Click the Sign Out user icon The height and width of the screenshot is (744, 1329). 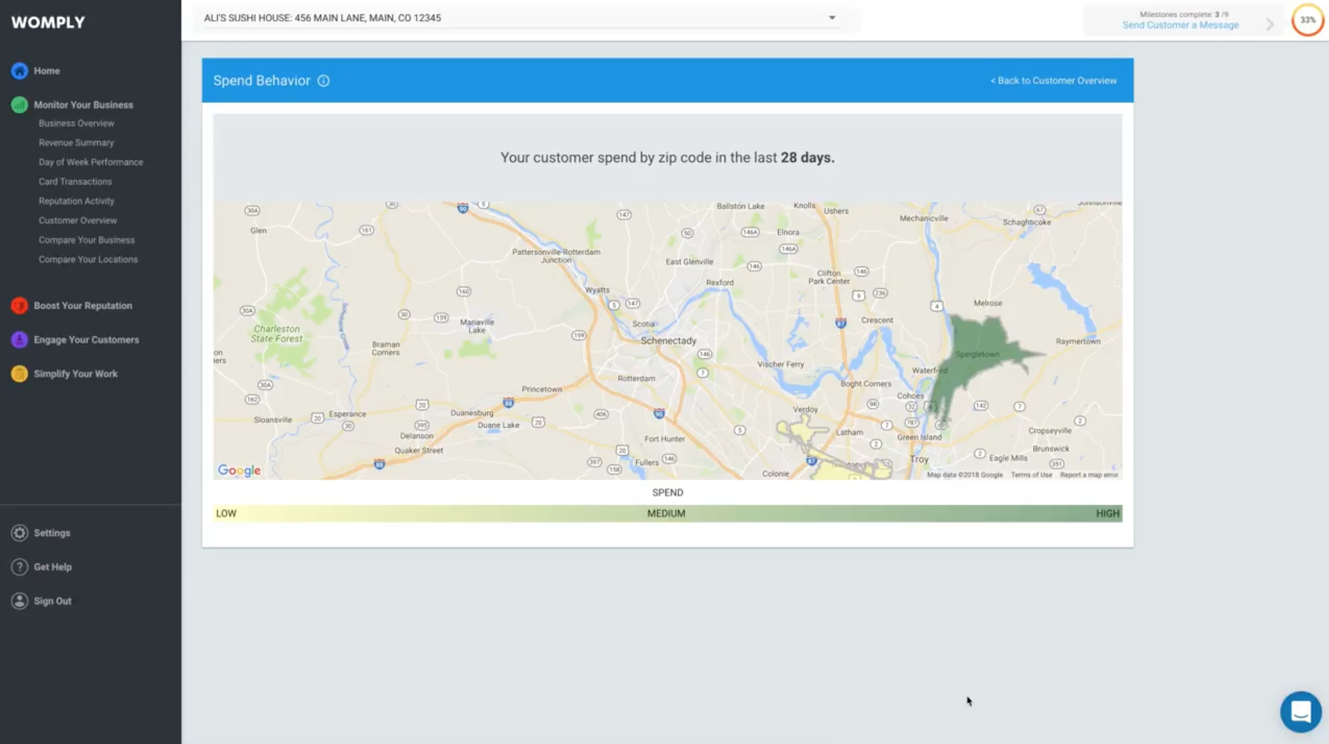click(19, 601)
